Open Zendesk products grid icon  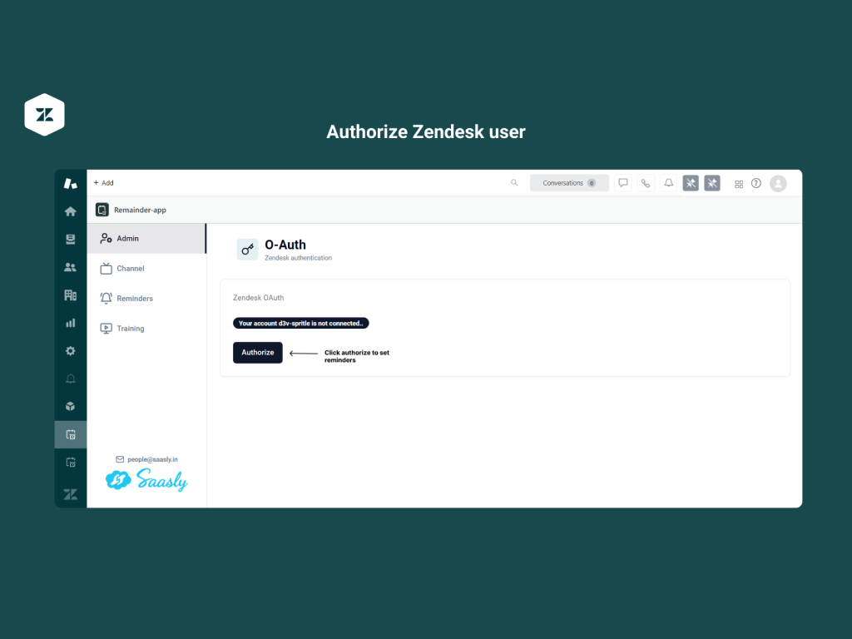pyautogui.click(x=739, y=184)
